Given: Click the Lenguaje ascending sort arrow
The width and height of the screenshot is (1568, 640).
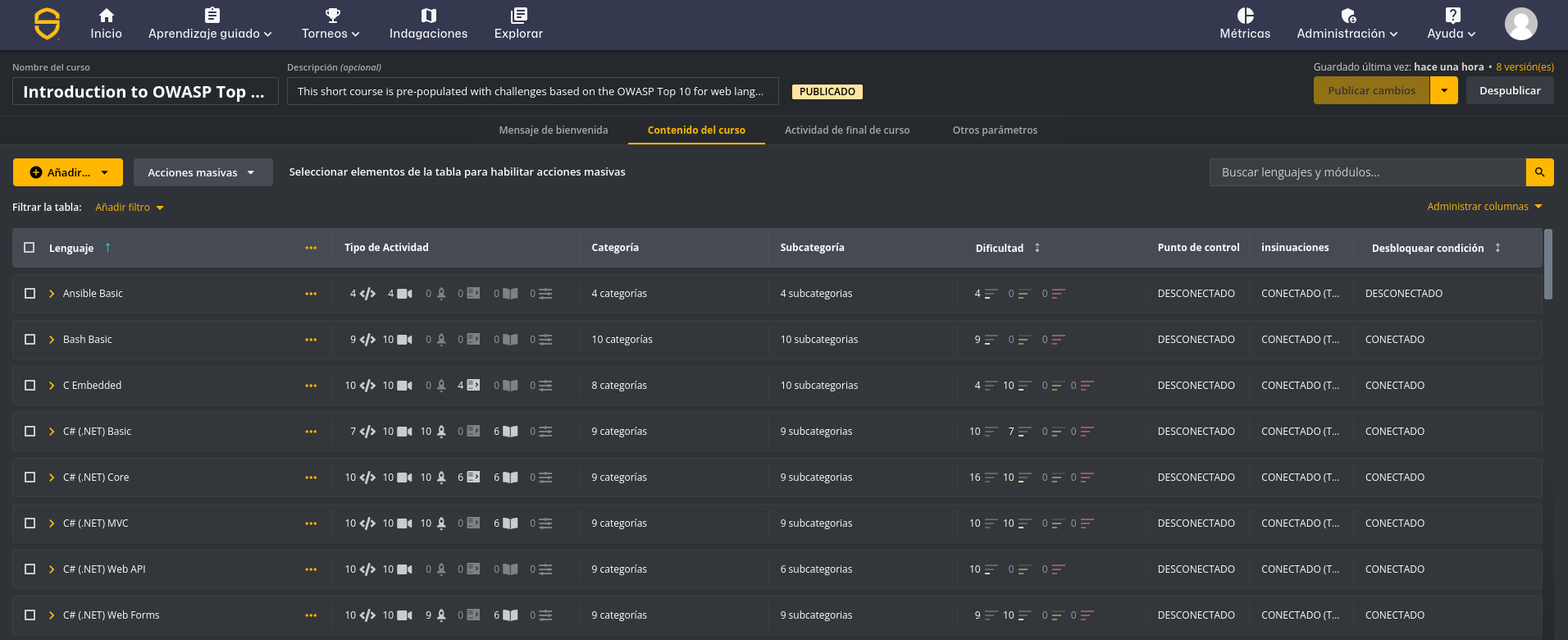Looking at the screenshot, I should pyautogui.click(x=107, y=247).
